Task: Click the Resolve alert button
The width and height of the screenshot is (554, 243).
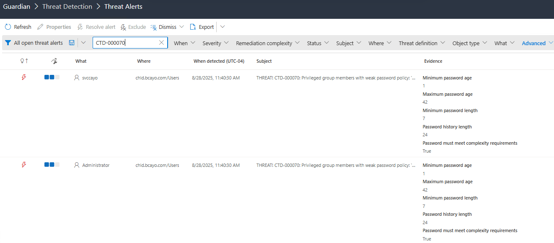Action: tap(96, 27)
